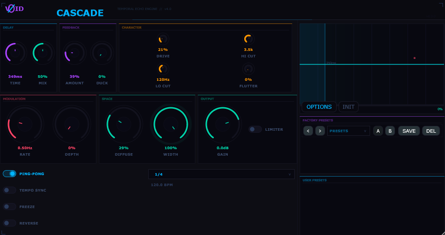Click the VOID logo icon

14,9
